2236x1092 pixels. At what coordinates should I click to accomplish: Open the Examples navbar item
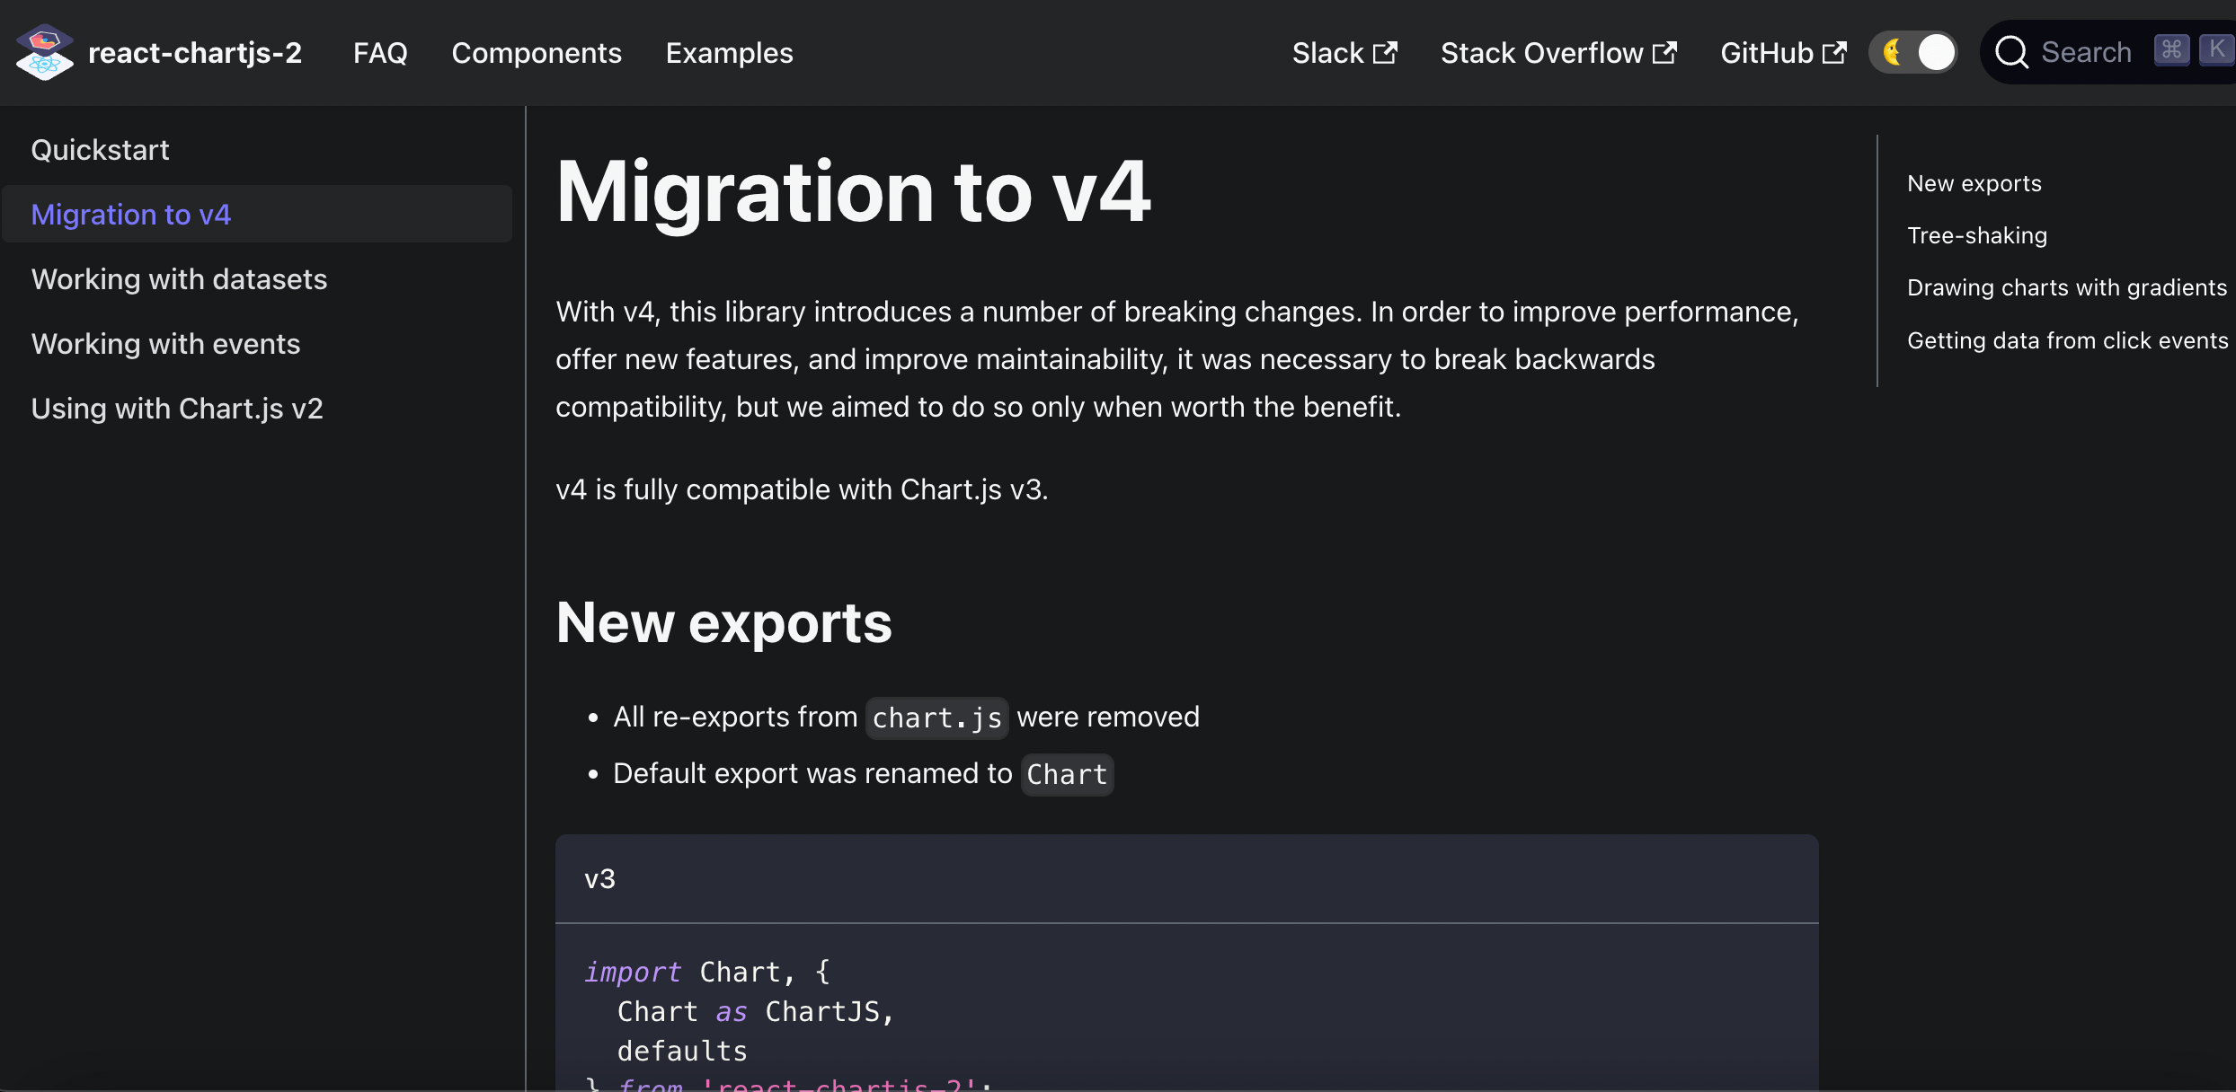(x=729, y=53)
